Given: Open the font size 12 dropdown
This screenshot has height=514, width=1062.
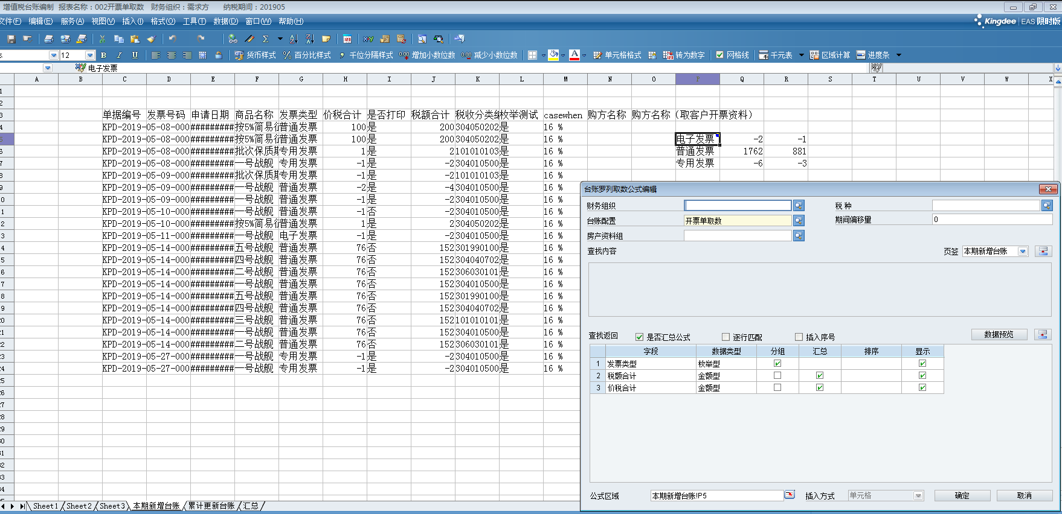Looking at the screenshot, I should [x=90, y=55].
